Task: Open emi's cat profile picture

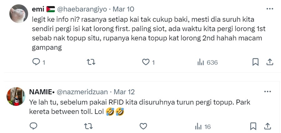Action: pyautogui.click(x=19, y=14)
